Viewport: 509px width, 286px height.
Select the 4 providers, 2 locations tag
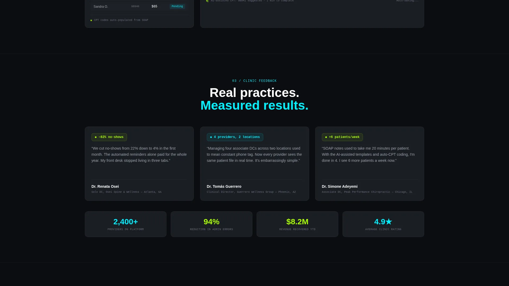click(x=235, y=137)
